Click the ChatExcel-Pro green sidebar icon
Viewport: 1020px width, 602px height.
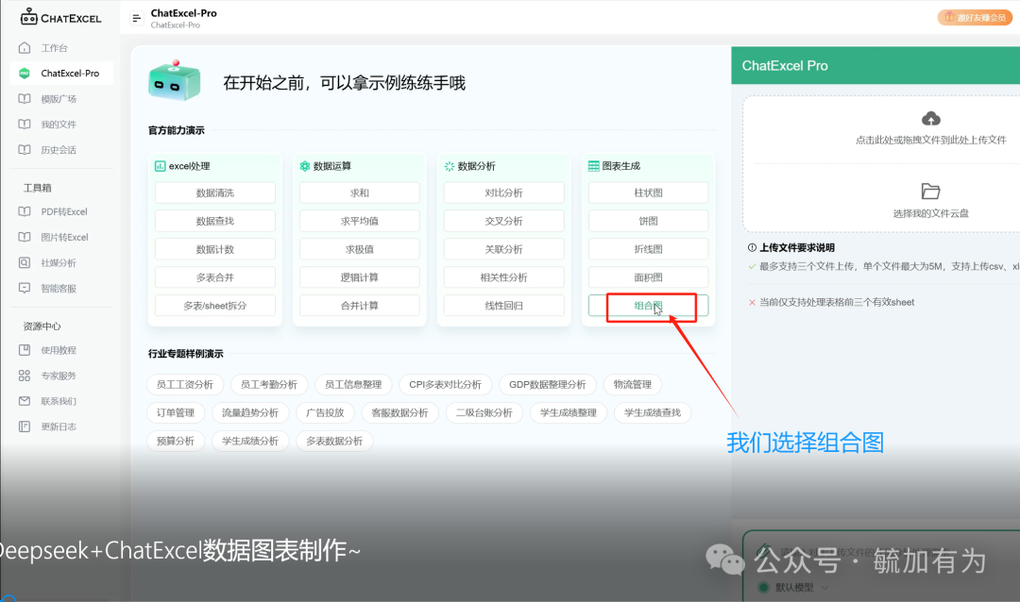(25, 73)
